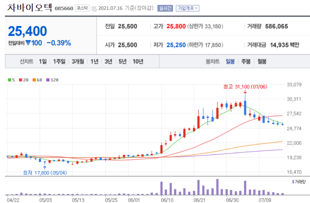310x203 pixels.
Task: Select the 5년 line chart period
Action: pyautogui.click(x=122, y=62)
